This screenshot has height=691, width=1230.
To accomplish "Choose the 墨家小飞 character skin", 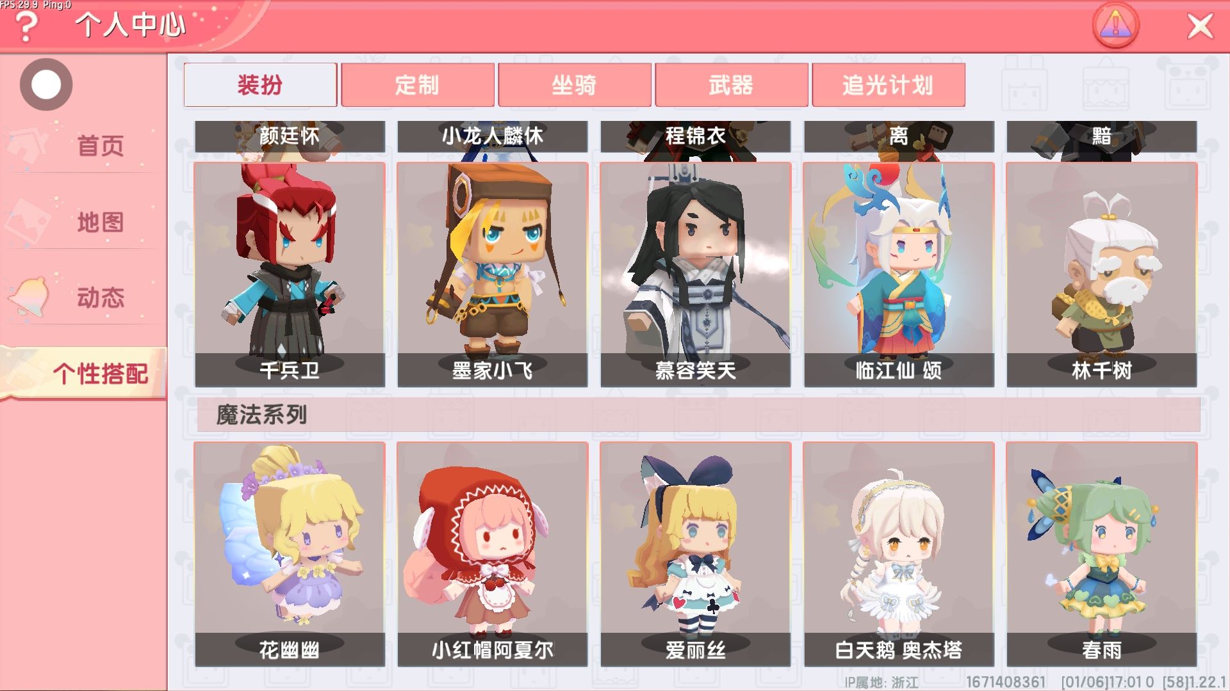I will [492, 274].
